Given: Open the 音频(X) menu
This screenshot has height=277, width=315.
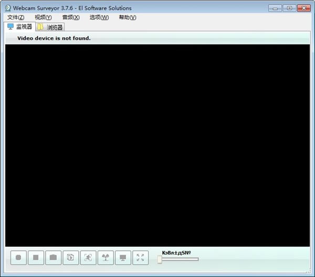Looking at the screenshot, I should 71,17.
